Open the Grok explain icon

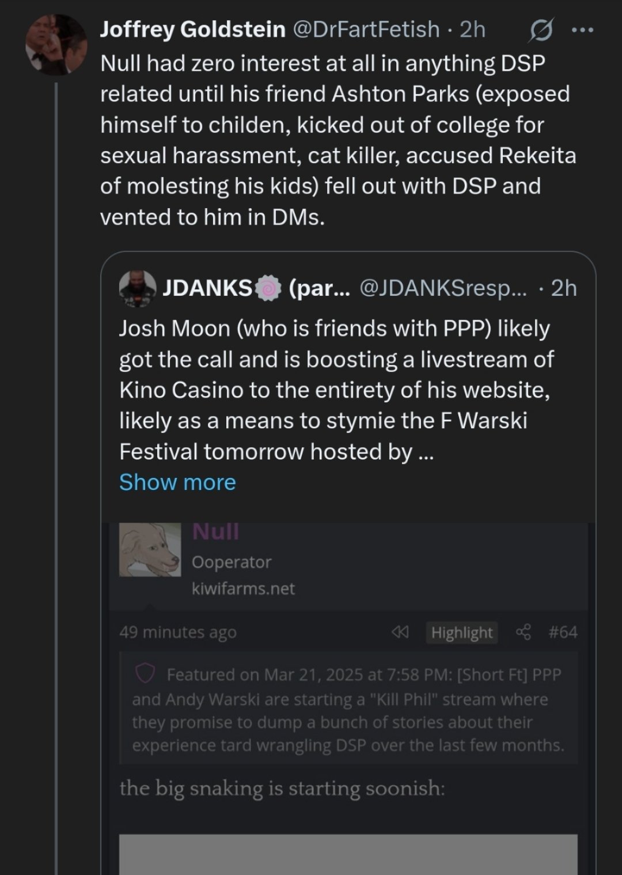pos(541,30)
